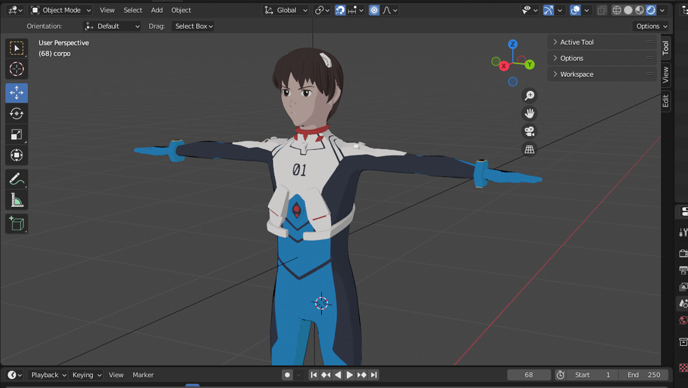
Task: Open the Global transform orientation dropdown
Action: (286, 10)
